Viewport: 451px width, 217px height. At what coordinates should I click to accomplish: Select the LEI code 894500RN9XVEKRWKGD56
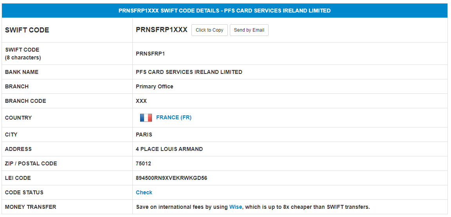171,178
